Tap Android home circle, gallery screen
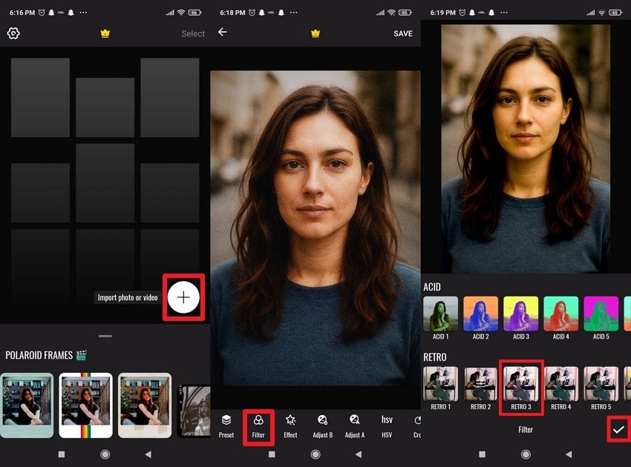 (105, 454)
